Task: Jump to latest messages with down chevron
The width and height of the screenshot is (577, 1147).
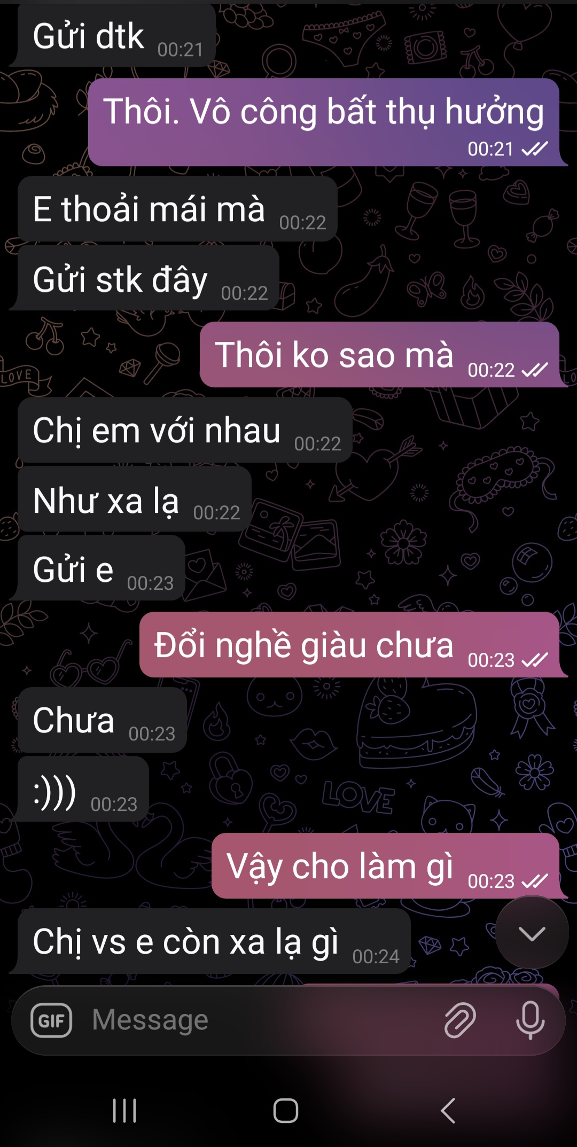Action: 532,933
